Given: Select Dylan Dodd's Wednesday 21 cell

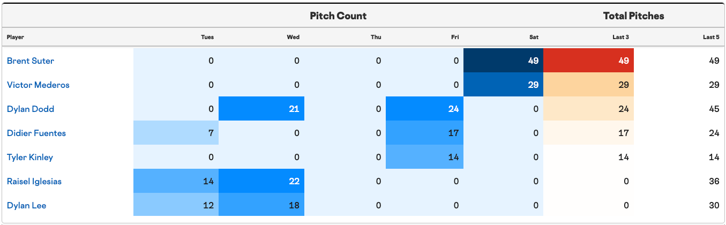Looking at the screenshot, I should (x=261, y=109).
